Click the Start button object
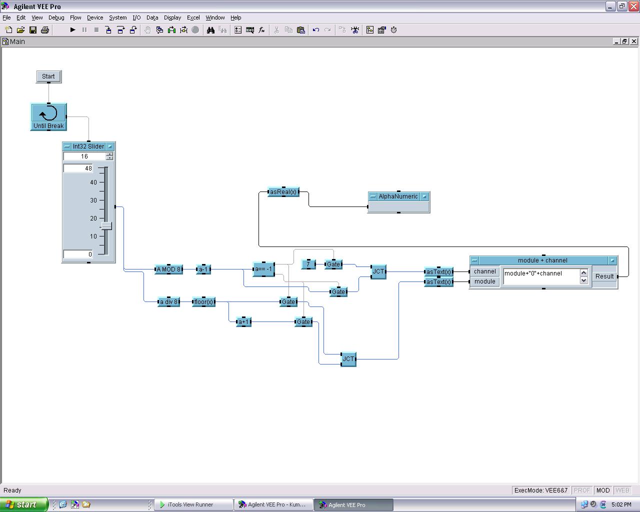640x512 pixels. click(48, 76)
